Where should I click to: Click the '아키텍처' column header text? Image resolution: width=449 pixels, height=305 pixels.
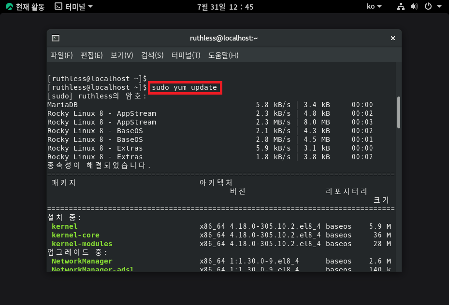pyautogui.click(x=216, y=182)
